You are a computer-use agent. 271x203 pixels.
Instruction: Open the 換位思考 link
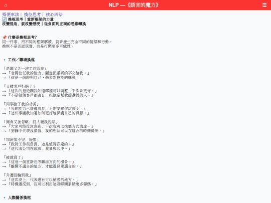pyautogui.click(x=32, y=15)
